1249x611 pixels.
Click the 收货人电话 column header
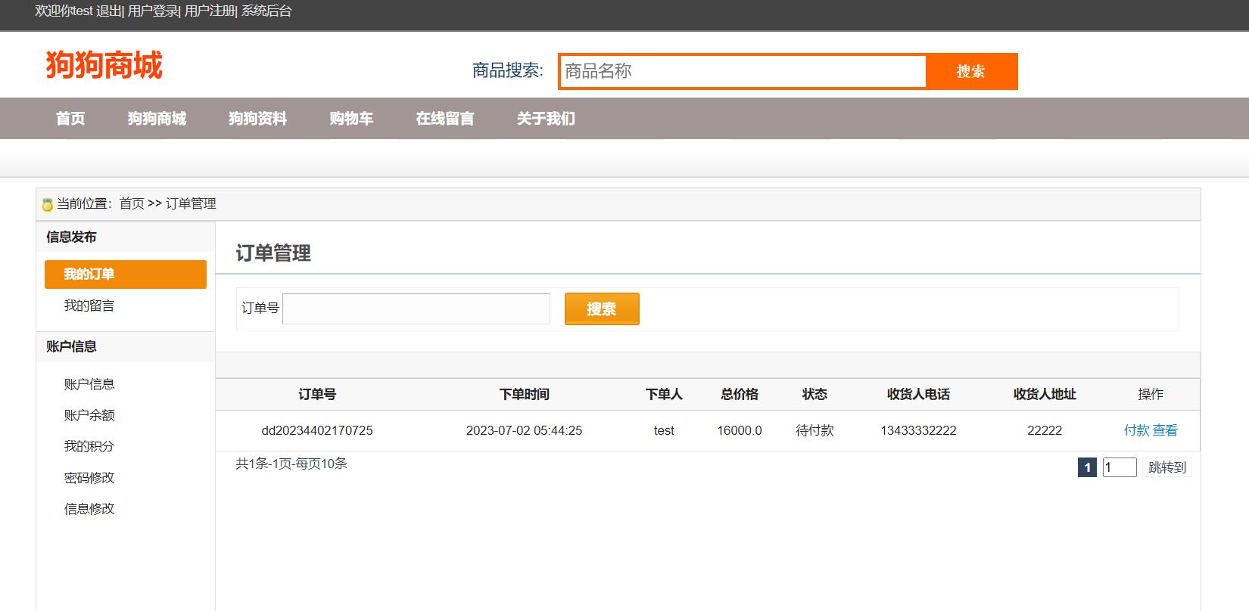918,394
